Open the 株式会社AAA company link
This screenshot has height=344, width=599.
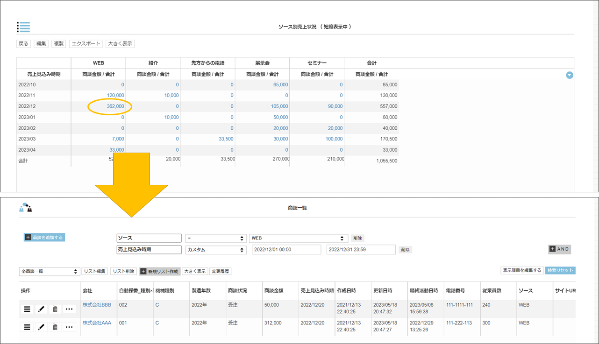tap(97, 323)
